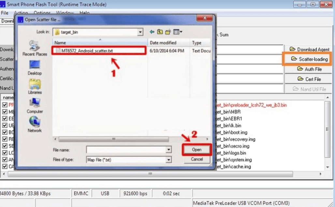
Task: Click MediaTek PreLoader USB VCOM Port status
Action: click(x=241, y=203)
